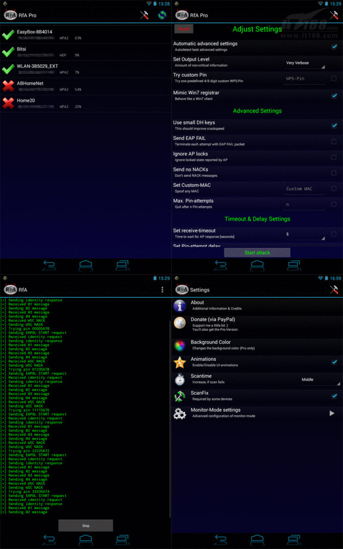Enable Ignore AP locks checkbox

click(334, 157)
